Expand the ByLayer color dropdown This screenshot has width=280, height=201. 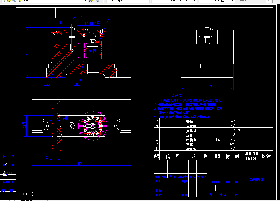click(x=147, y=1)
